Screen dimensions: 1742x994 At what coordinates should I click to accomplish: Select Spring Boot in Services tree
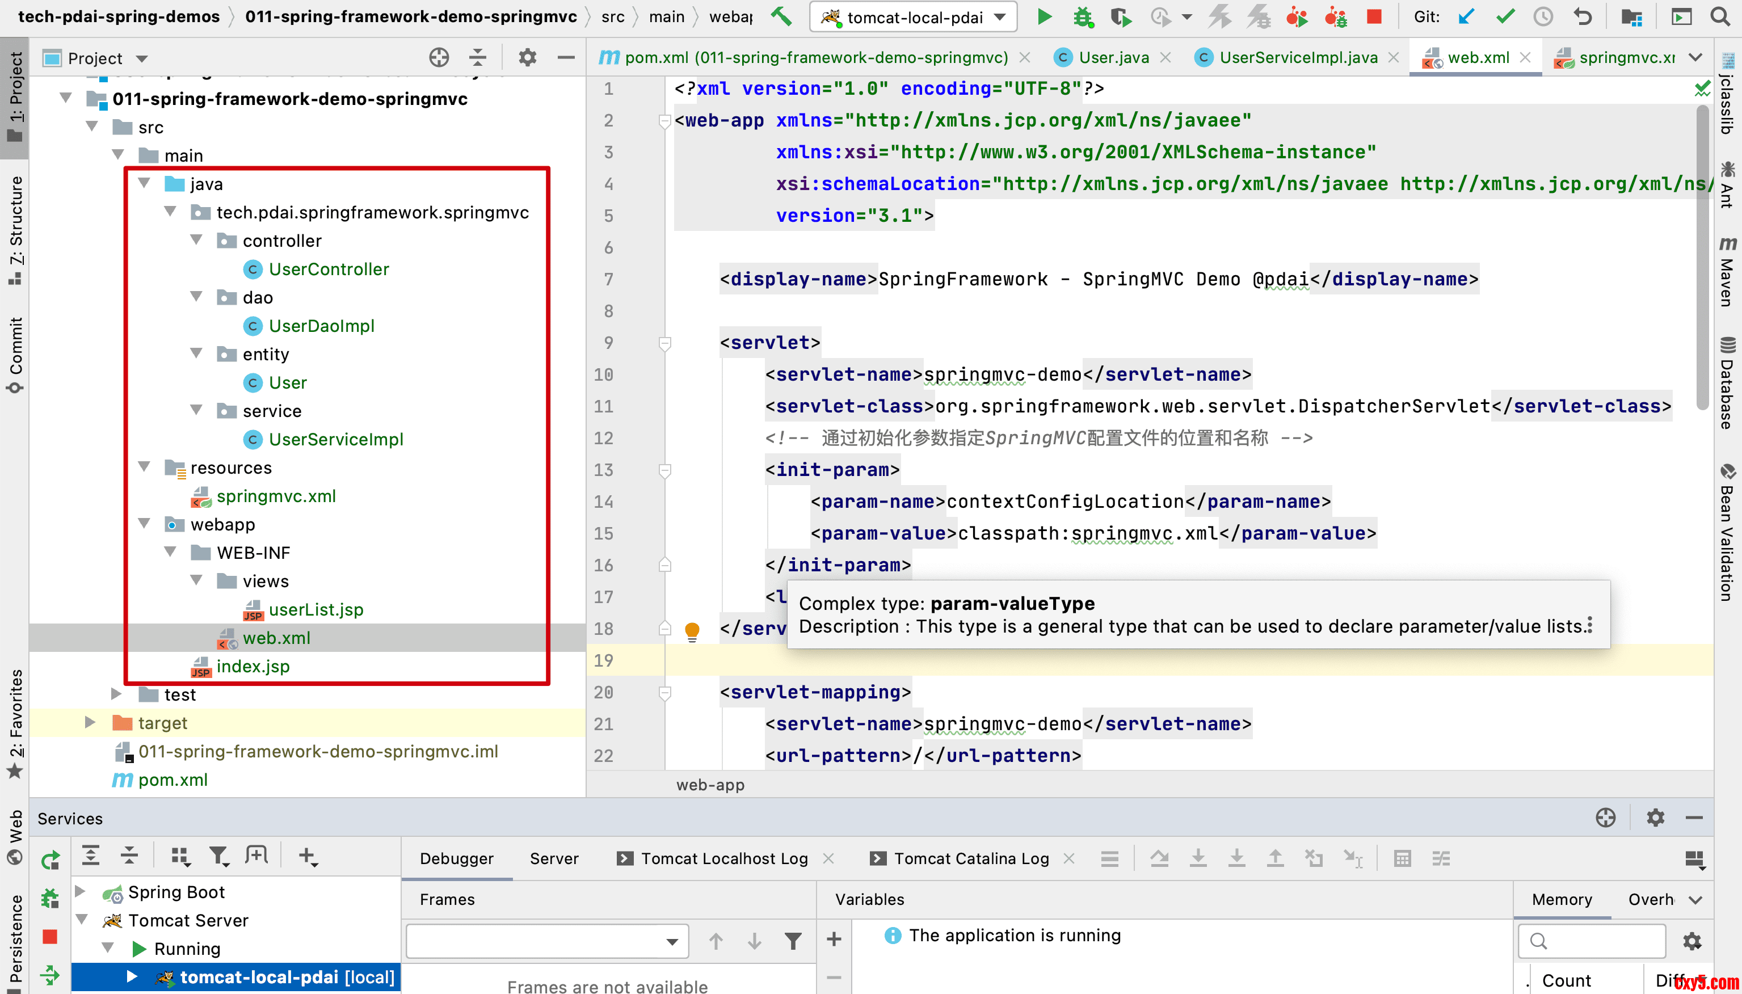176,892
